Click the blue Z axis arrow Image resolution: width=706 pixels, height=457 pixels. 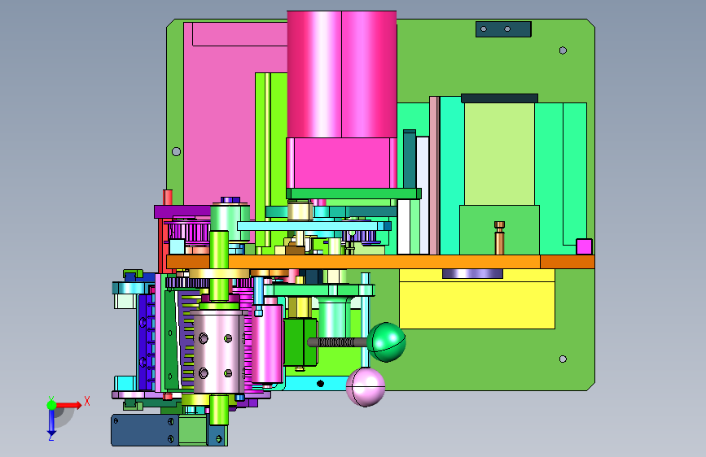[51, 422]
